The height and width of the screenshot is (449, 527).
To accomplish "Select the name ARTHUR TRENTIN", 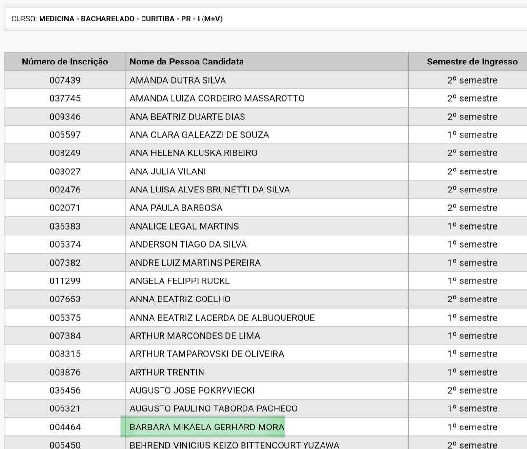I will 167,373.
